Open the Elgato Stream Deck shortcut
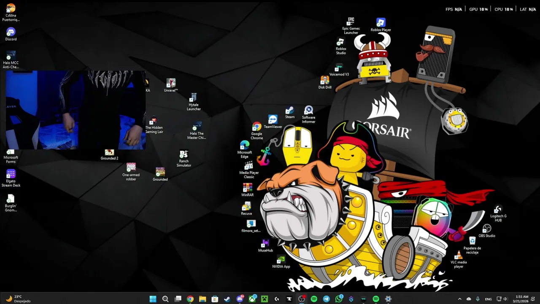 [x=11, y=178]
